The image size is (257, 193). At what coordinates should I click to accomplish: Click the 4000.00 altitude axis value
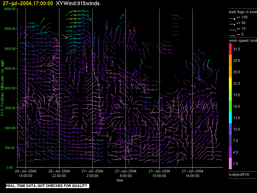(10, 9)
